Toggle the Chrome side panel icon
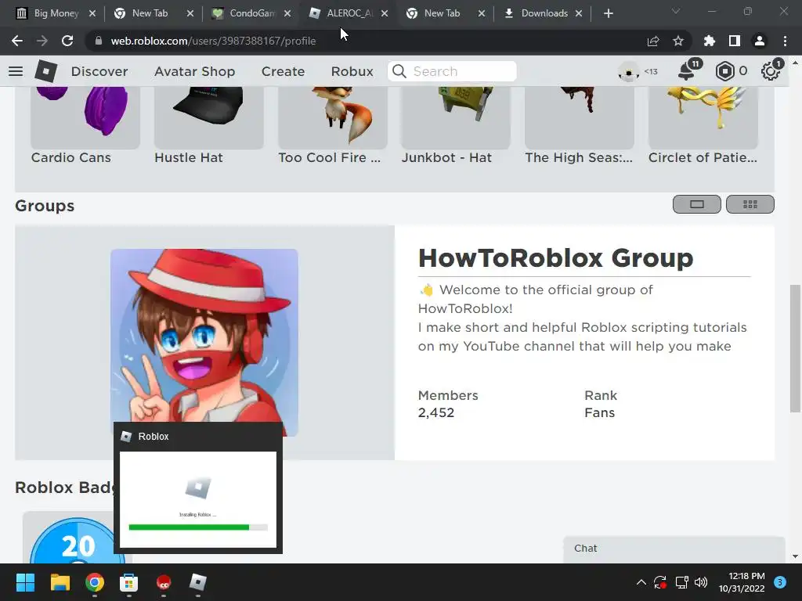Viewport: 802px width, 601px height. click(735, 41)
